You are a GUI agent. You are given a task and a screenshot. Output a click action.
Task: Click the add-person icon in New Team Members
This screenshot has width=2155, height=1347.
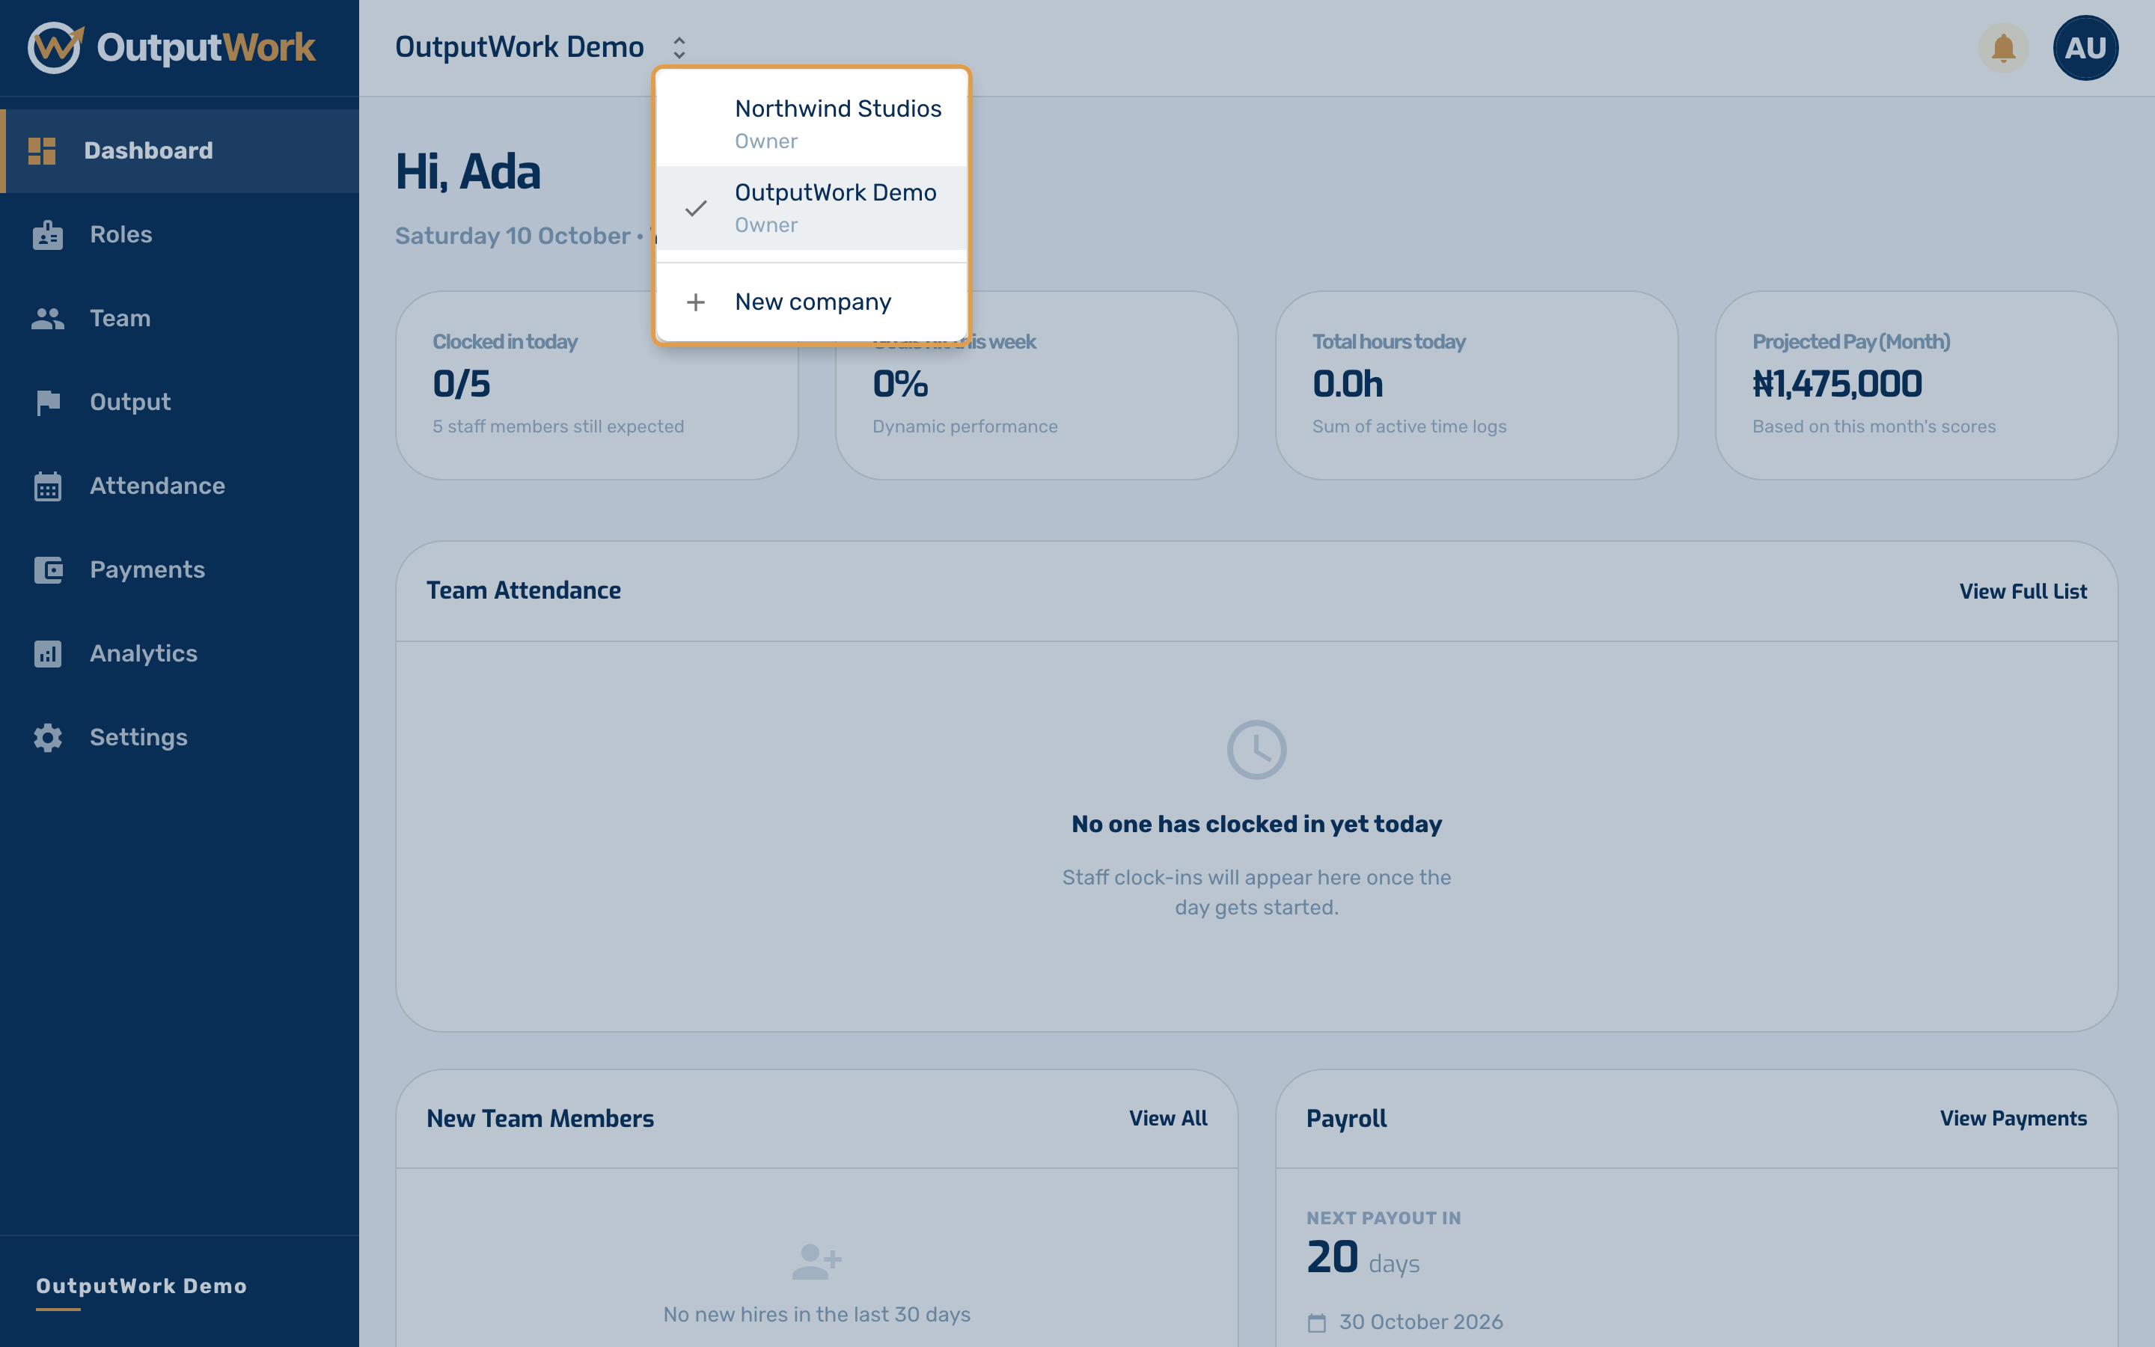pos(816,1262)
